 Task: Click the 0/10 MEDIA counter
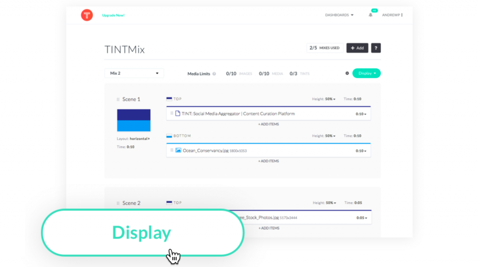coord(271,73)
